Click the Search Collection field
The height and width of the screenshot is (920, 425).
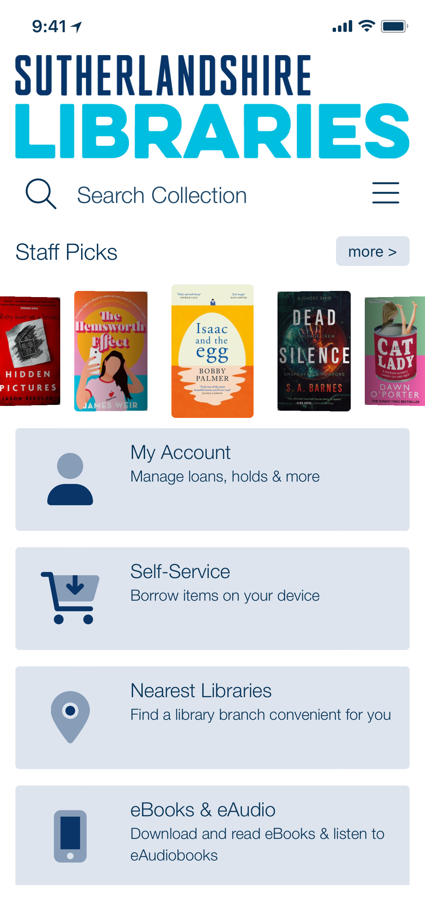[x=162, y=195]
